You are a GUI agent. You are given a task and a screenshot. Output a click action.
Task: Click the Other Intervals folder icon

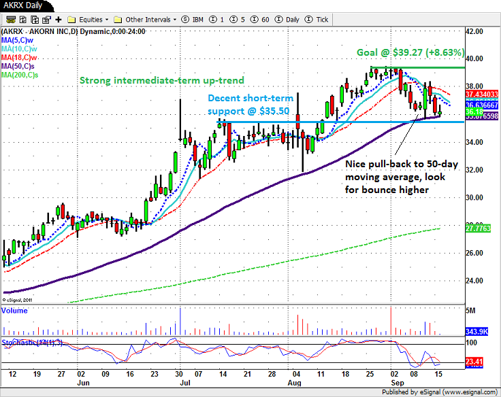pos(118,20)
